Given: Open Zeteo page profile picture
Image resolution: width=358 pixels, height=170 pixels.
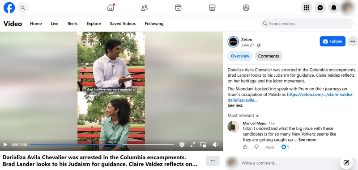Looking at the screenshot, I should point(233,42).
